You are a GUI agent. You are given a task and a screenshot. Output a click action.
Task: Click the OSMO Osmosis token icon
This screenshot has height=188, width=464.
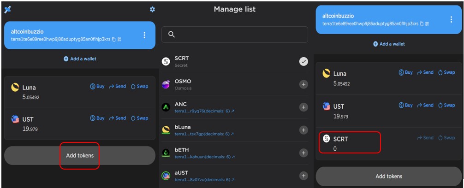click(166, 84)
